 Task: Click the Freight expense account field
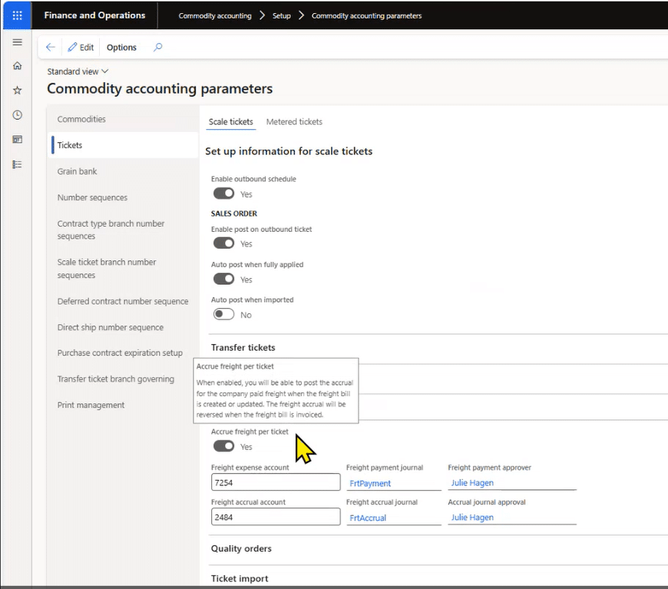pyautogui.click(x=276, y=482)
